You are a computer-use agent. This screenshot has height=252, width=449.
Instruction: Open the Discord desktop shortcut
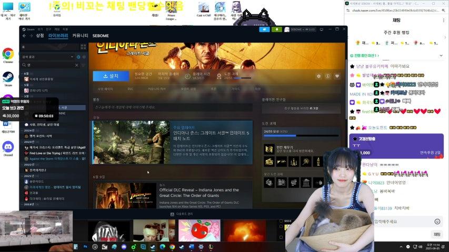[x=8, y=149]
